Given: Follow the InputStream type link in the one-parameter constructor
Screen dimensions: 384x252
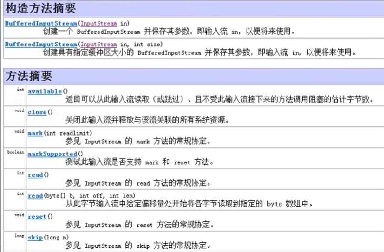Looking at the screenshot, I should 99,24.
